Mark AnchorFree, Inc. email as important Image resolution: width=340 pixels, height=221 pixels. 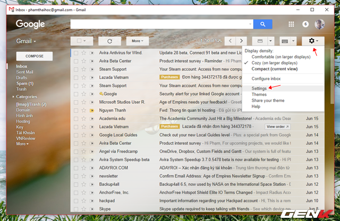pos(92,193)
